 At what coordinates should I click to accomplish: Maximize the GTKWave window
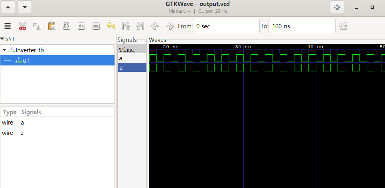coord(372,7)
